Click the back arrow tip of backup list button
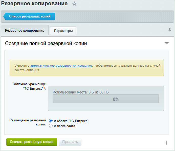The image size is (175, 151). [5, 16]
